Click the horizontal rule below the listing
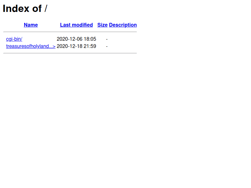The image size is (251, 188). [70, 53]
